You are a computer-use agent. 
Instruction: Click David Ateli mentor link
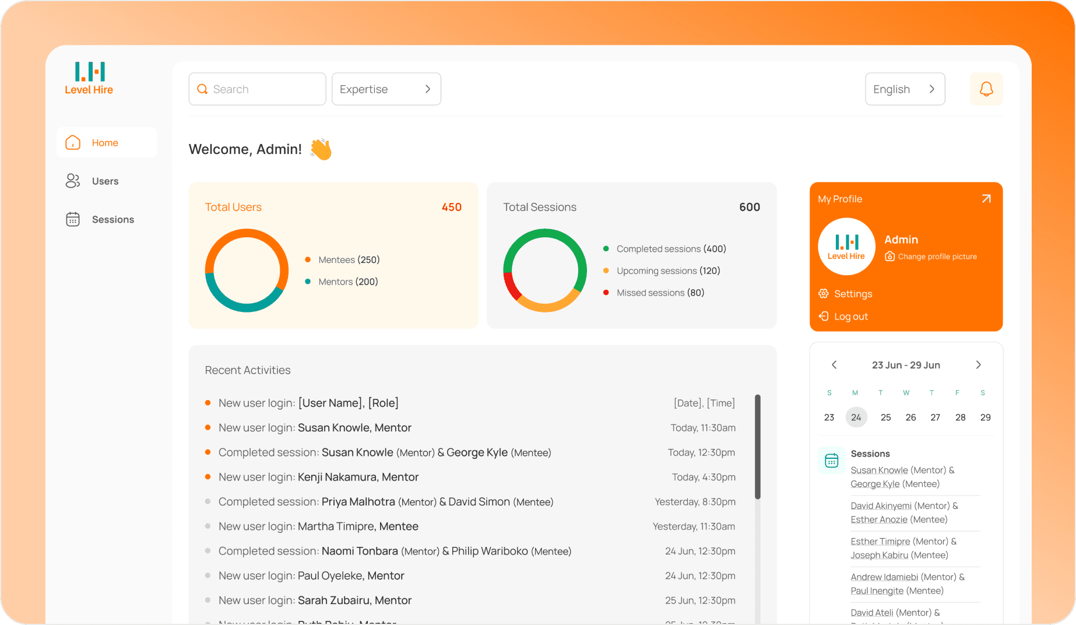(x=872, y=612)
